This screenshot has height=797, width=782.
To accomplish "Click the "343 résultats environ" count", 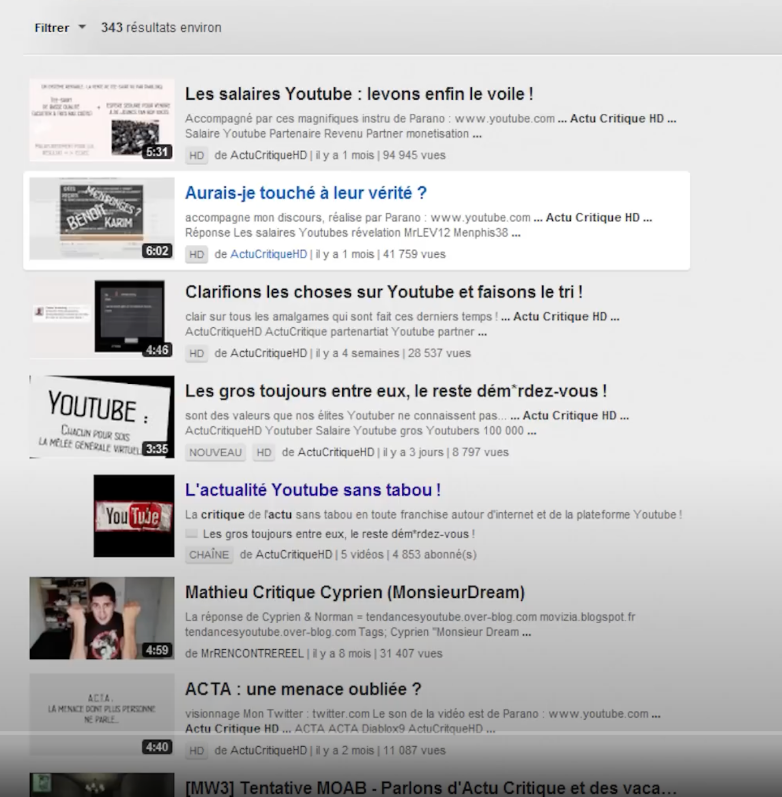I will coord(161,28).
